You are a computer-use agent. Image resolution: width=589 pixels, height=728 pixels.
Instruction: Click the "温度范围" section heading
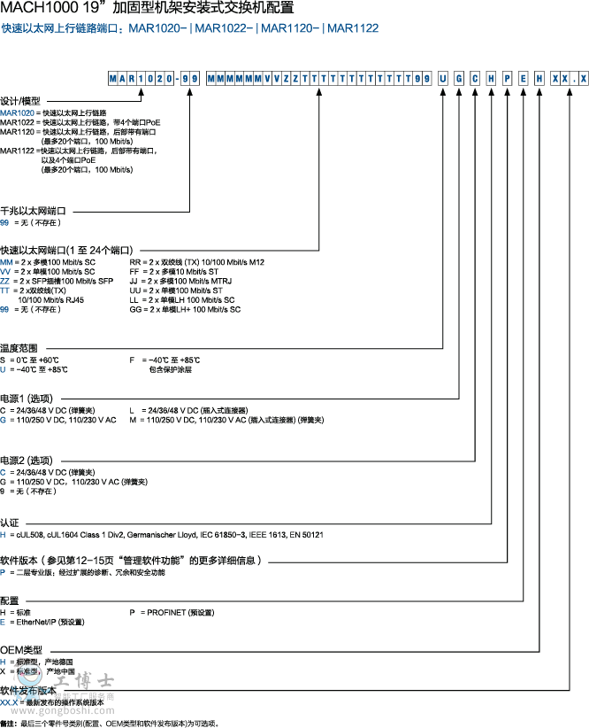(19, 348)
